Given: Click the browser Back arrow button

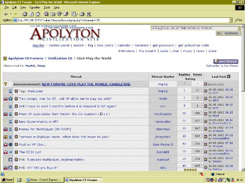Looking at the screenshot, I should coord(6,14).
